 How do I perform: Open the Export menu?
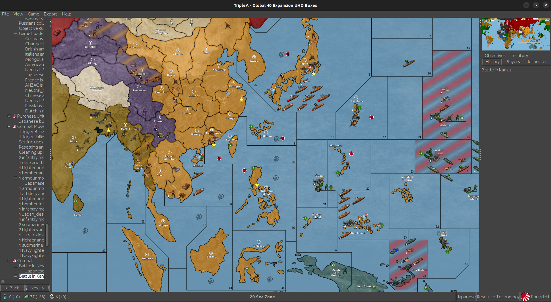pyautogui.click(x=50, y=14)
